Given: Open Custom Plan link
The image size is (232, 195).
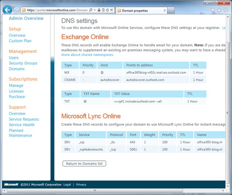Looking at the screenshot, I should click(x=20, y=41).
